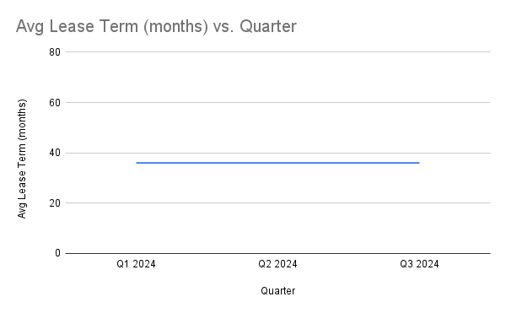Click the blue line's starting point above Q1 2024
The image size is (506, 313).
[x=137, y=163]
